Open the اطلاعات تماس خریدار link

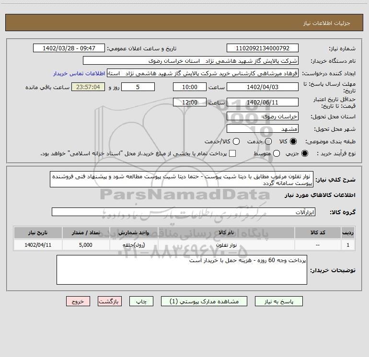[x=79, y=73]
